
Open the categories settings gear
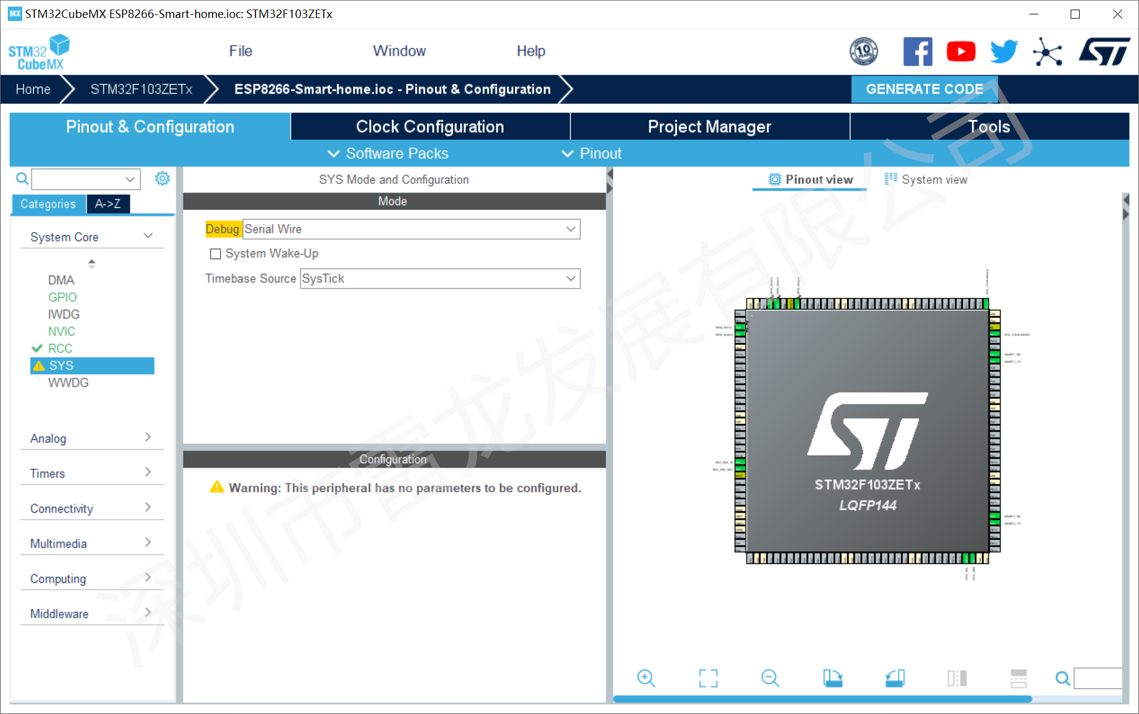coord(162,179)
